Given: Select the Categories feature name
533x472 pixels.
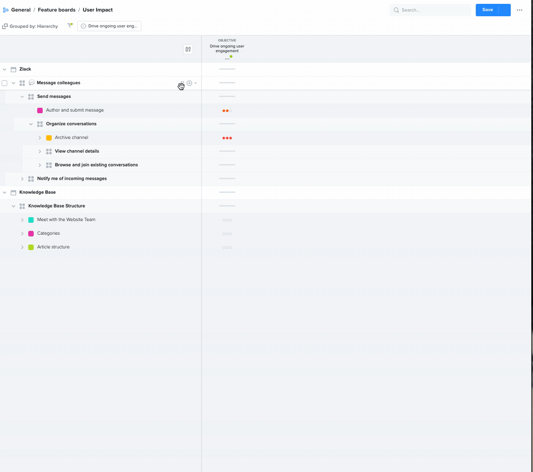Looking at the screenshot, I should tap(48, 233).
